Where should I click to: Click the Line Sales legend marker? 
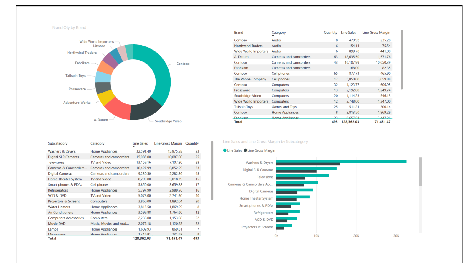(225, 150)
